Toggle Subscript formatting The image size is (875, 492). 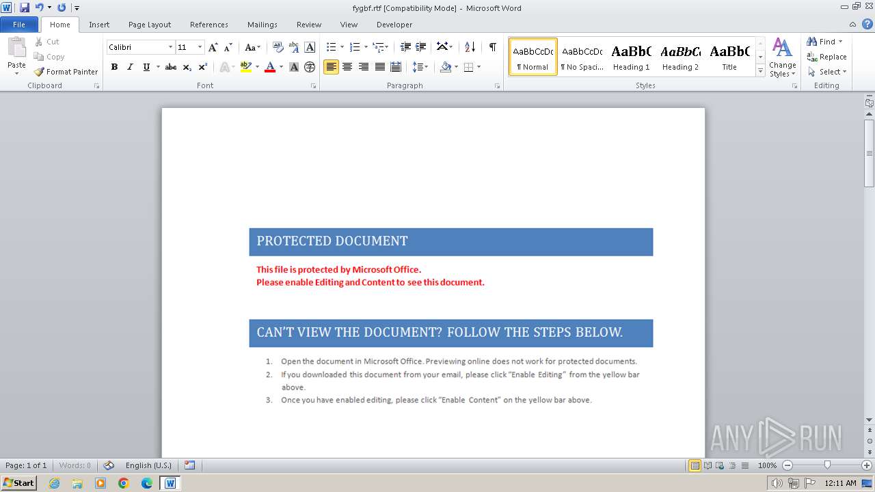point(187,67)
